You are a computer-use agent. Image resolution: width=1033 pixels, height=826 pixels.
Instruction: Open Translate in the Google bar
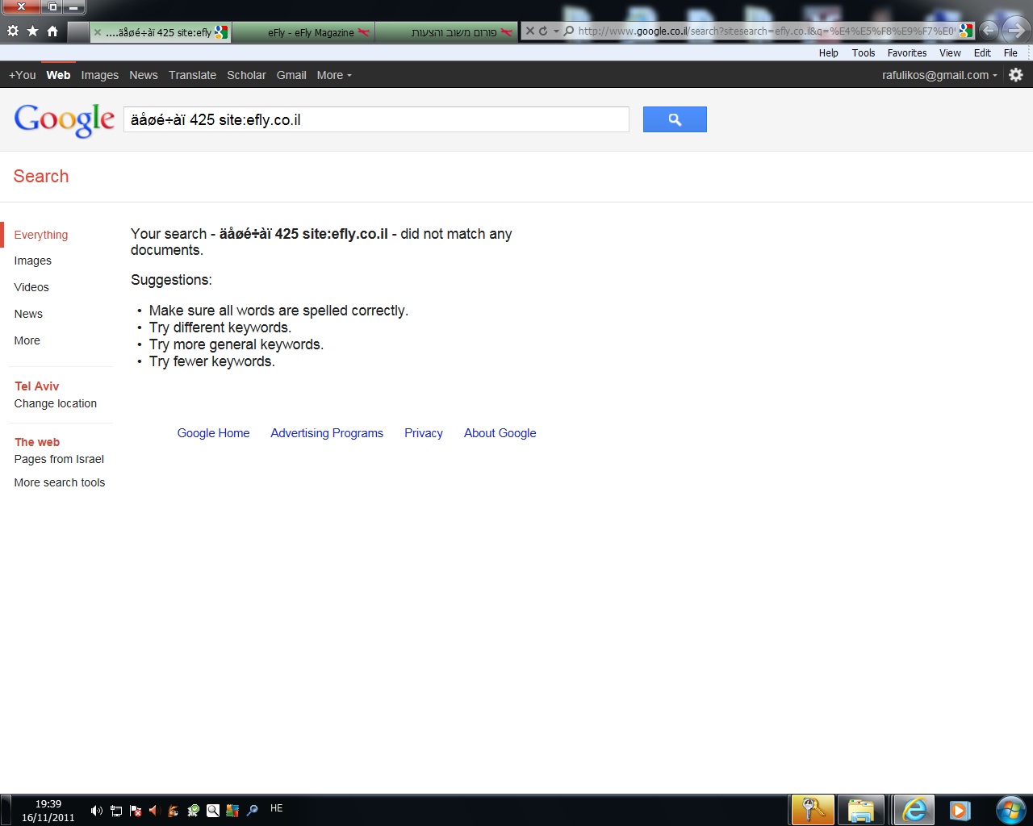192,75
